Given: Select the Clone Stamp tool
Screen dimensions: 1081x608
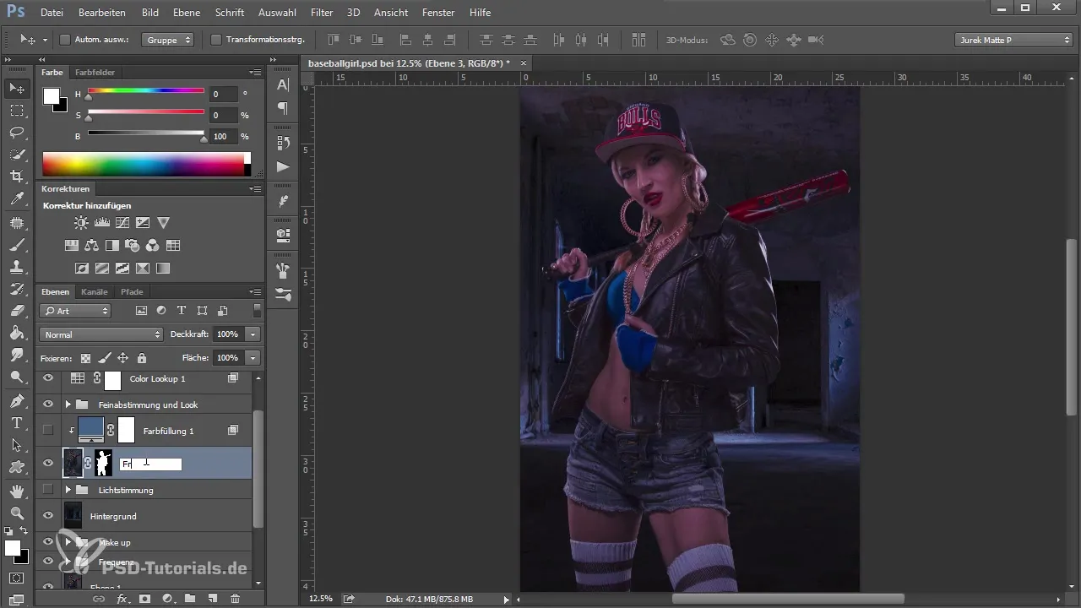Looking at the screenshot, I should pos(16,267).
